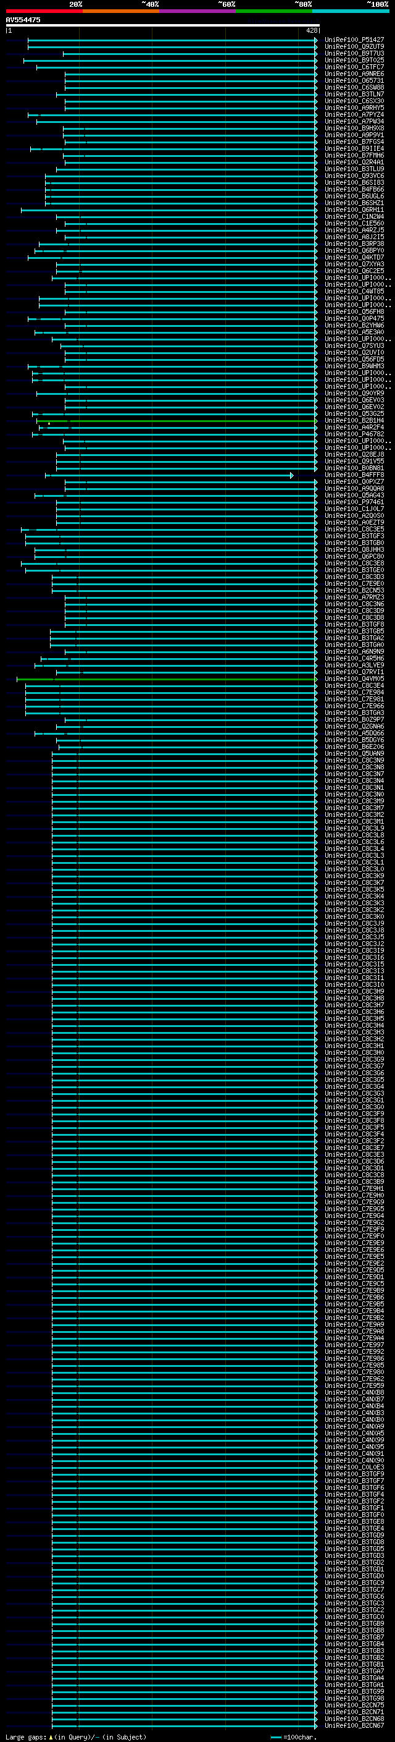
Task: Select label UniRef100_Q90YR9
Action: (354, 394)
